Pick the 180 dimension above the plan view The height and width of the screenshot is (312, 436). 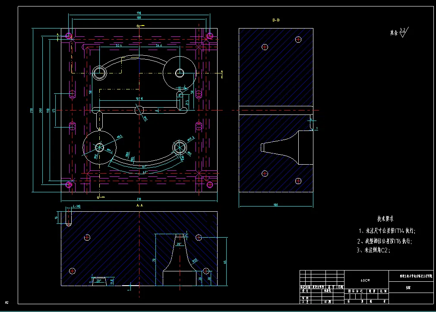coord(139,18)
